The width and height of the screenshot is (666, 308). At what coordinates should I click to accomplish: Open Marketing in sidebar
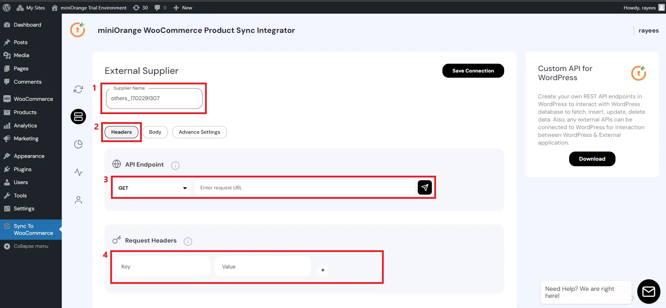point(31,139)
